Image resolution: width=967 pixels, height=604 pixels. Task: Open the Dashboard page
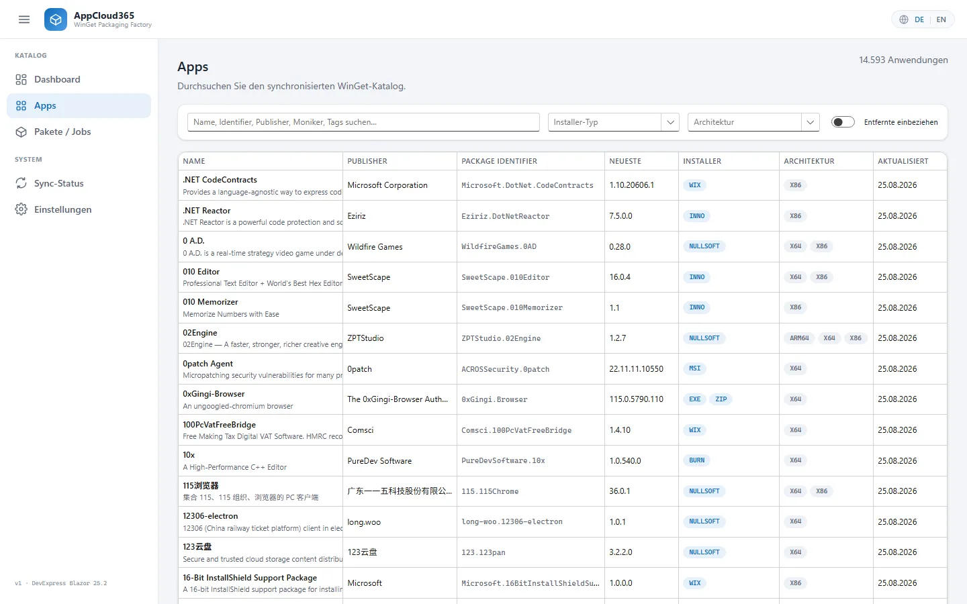pos(79,79)
